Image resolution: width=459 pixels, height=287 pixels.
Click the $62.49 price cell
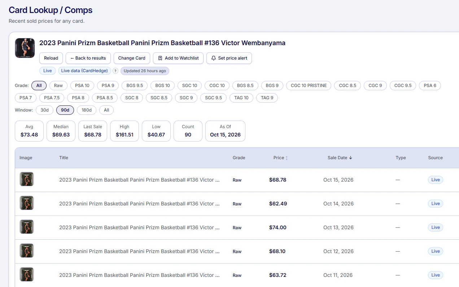(278, 204)
